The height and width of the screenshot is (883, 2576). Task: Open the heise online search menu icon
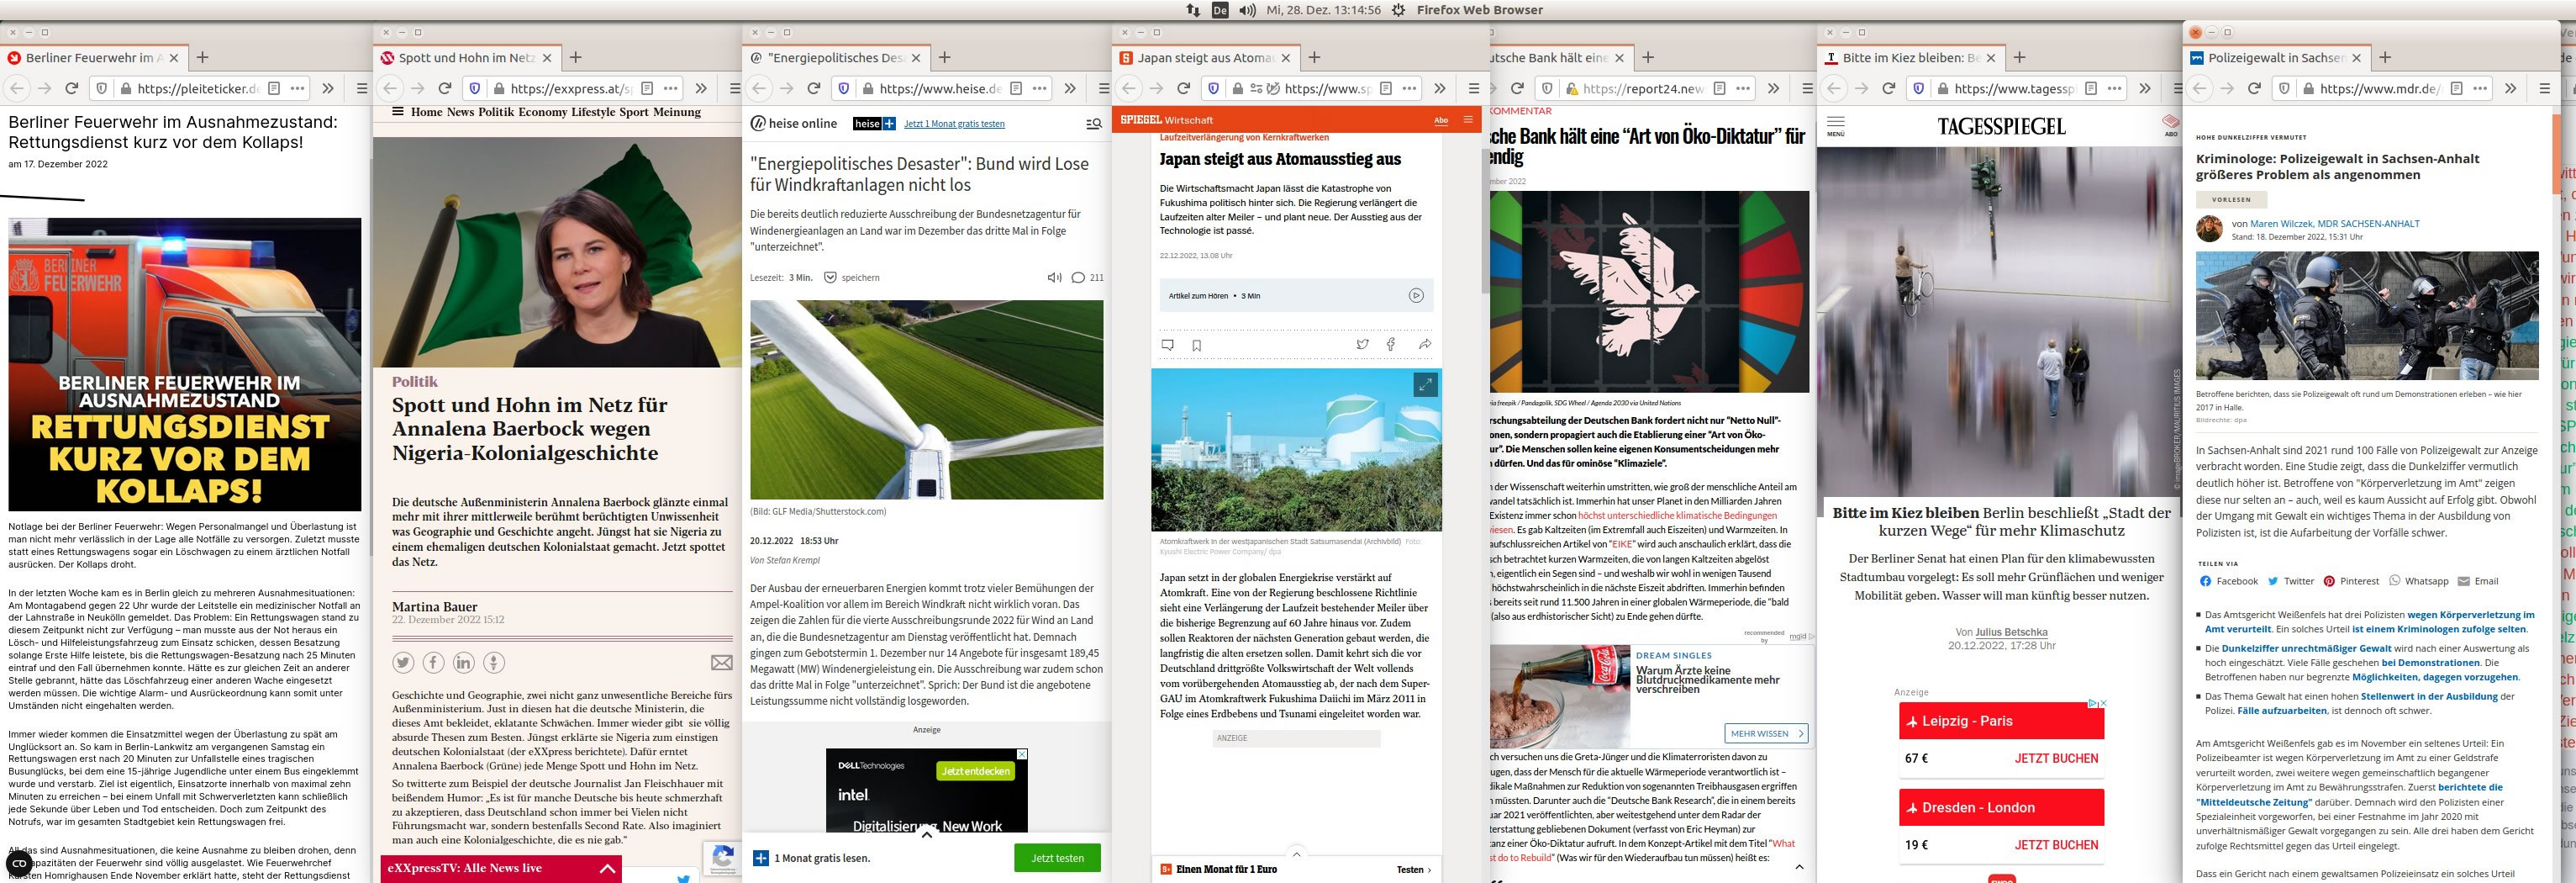pyautogui.click(x=1093, y=124)
